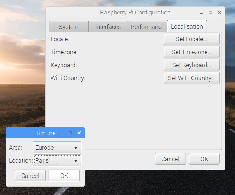This screenshot has height=195, width=235.
Task: Open the Area dropdown showing Europe
Action: point(57,147)
